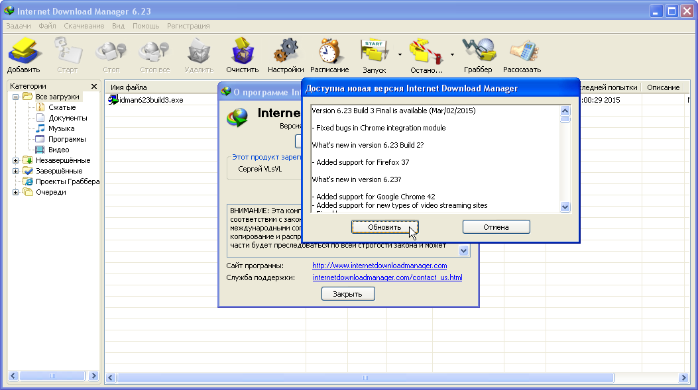Select the Музыка category icon
The width and height of the screenshot is (698, 390).
coord(40,128)
